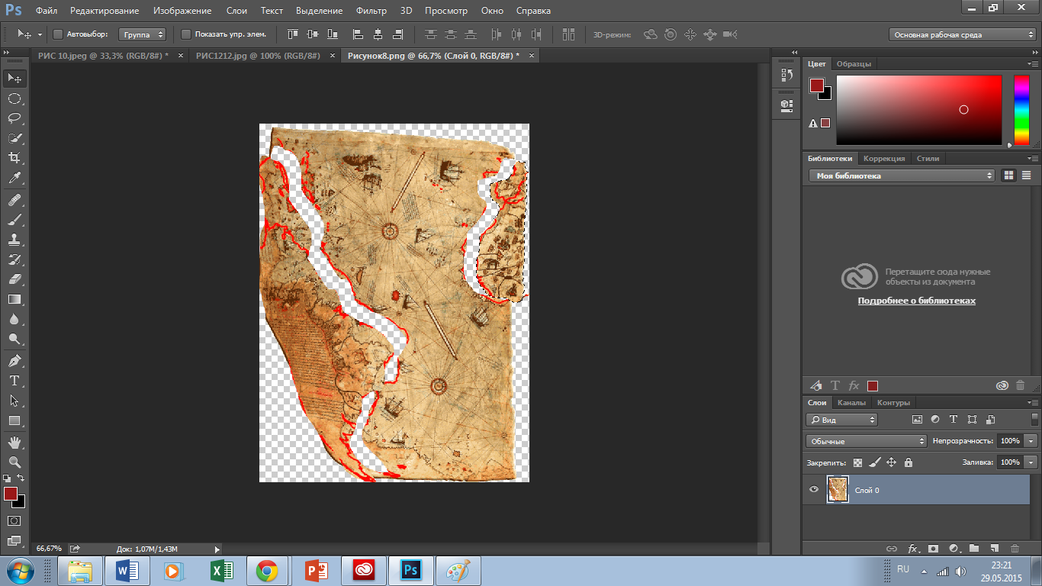Select the Crop tool
Image resolution: width=1042 pixels, height=586 pixels.
pyautogui.click(x=14, y=158)
